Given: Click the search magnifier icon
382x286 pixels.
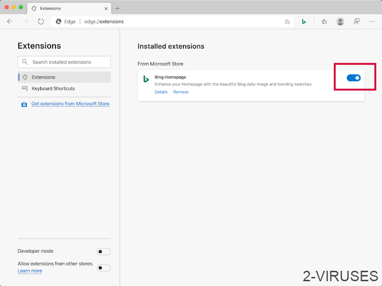Looking at the screenshot, I should [25, 62].
